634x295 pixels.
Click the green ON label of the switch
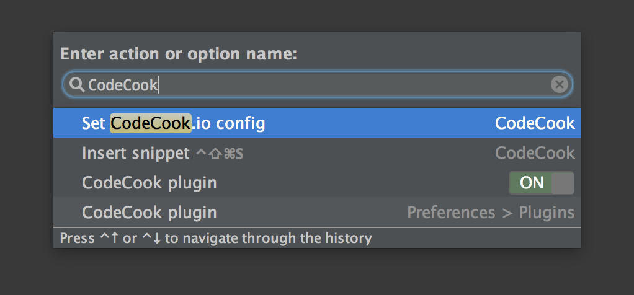[531, 183]
